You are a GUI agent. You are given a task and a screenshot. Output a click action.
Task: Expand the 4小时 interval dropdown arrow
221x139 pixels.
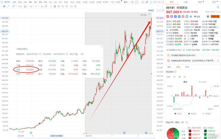click(109, 2)
